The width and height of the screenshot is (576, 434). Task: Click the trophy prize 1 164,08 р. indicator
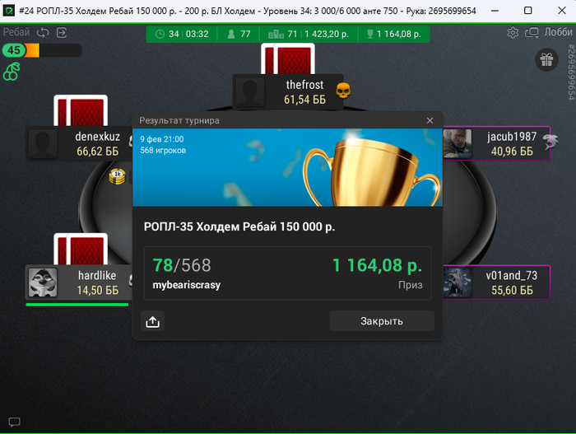(x=393, y=35)
